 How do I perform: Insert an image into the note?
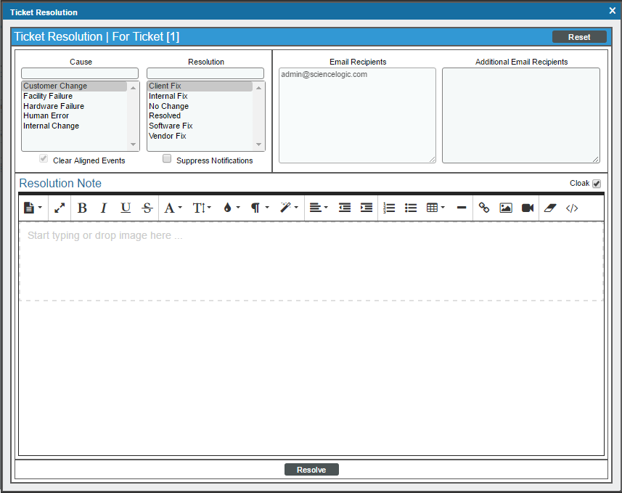(506, 208)
